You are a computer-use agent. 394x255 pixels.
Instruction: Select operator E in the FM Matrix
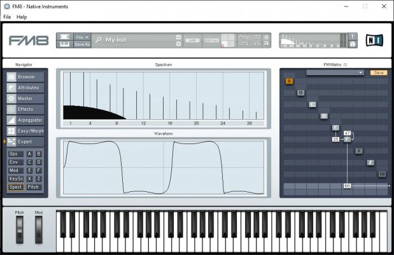[335, 127]
